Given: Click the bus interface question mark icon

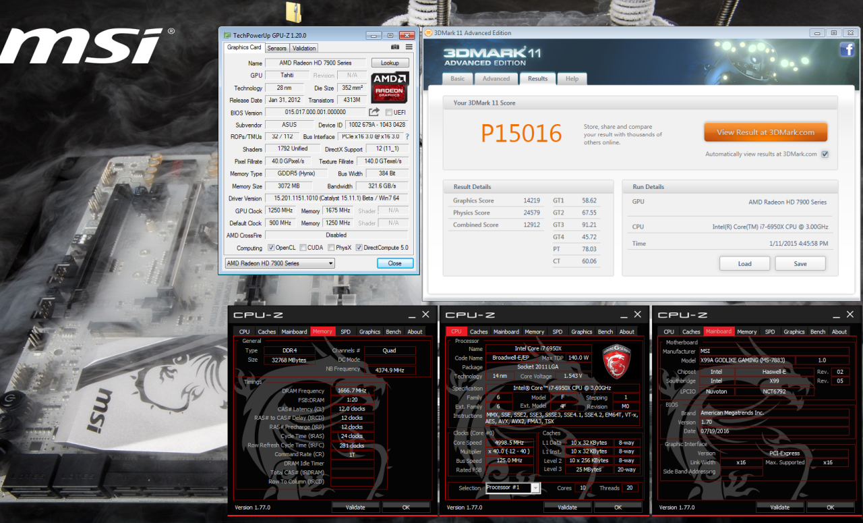Looking at the screenshot, I should pyautogui.click(x=407, y=137).
